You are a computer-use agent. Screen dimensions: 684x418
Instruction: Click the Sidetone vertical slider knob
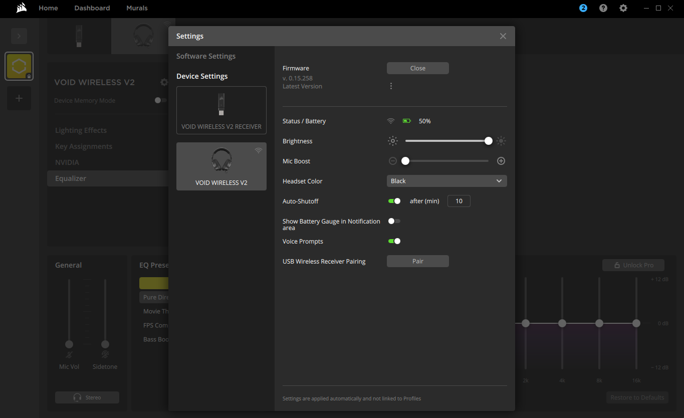[105, 344]
